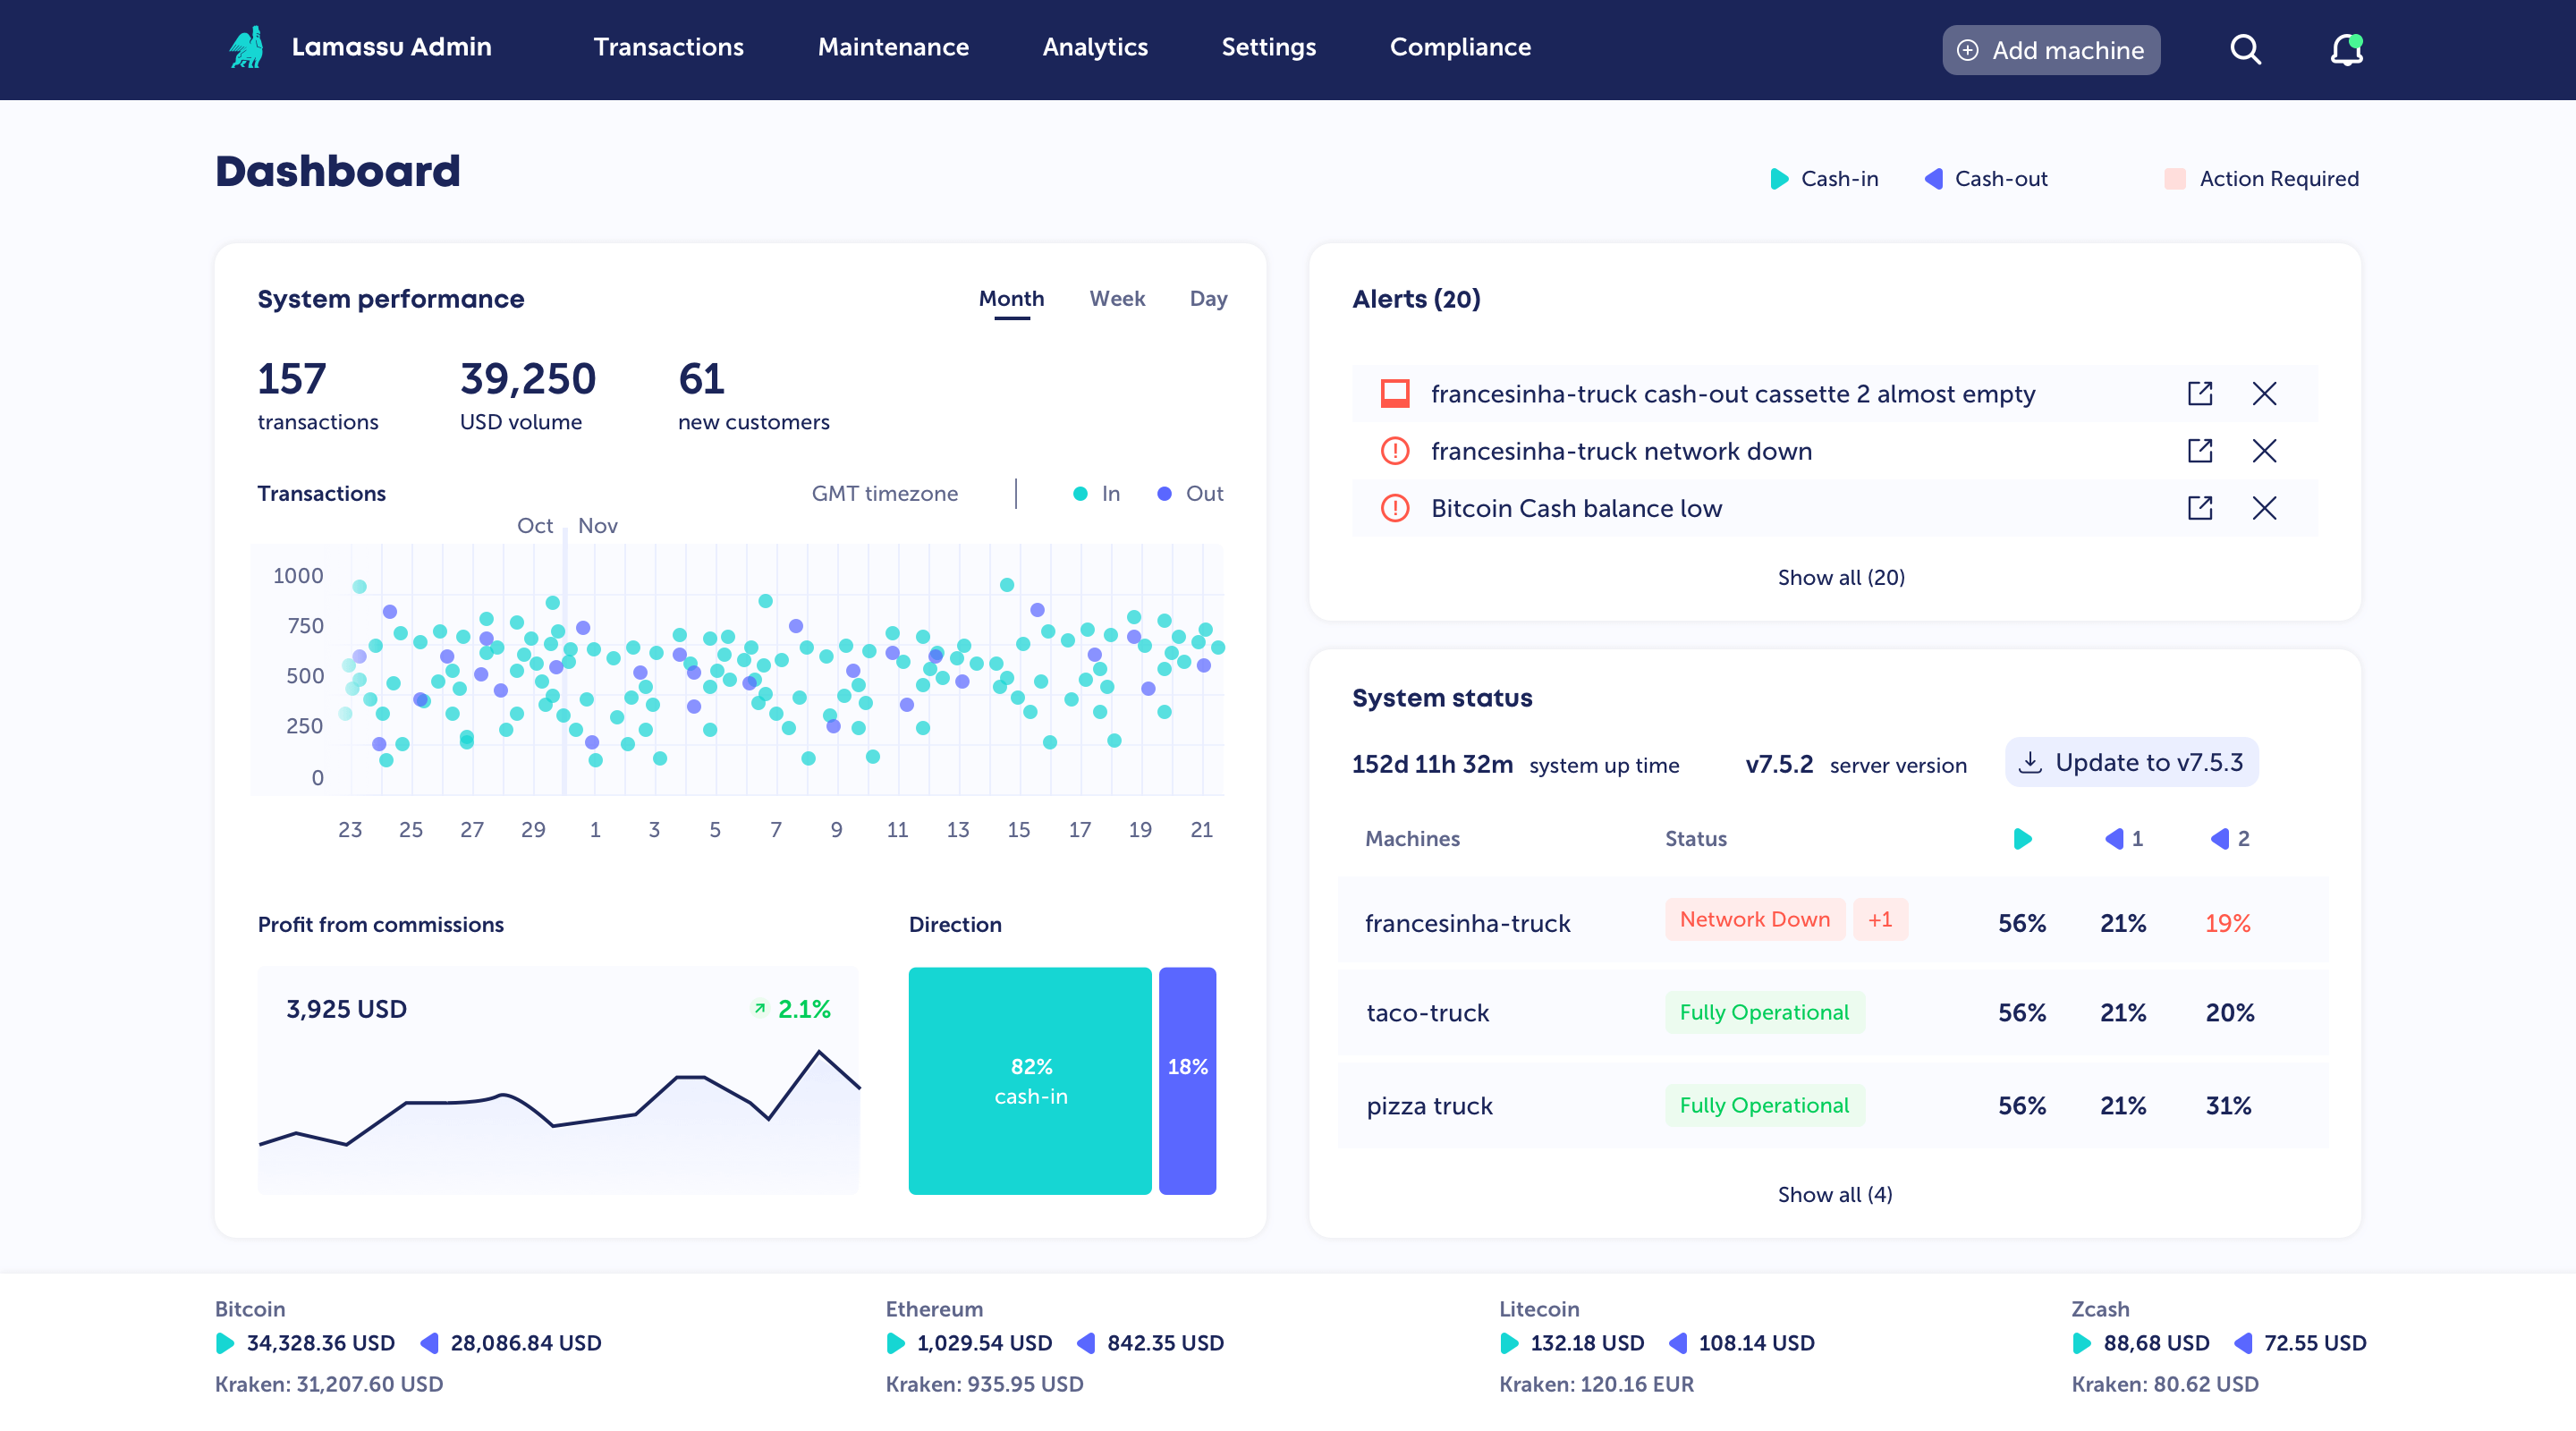Click the export icon for francesinha-truck alert

click(2197, 393)
